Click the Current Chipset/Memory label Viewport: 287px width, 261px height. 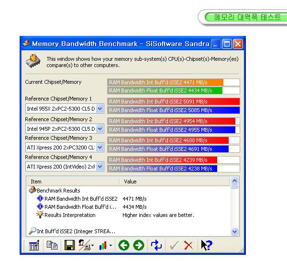[x=53, y=82]
